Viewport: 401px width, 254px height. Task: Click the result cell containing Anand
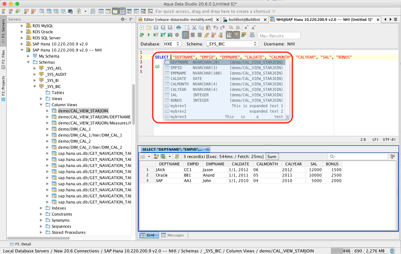click(x=214, y=175)
